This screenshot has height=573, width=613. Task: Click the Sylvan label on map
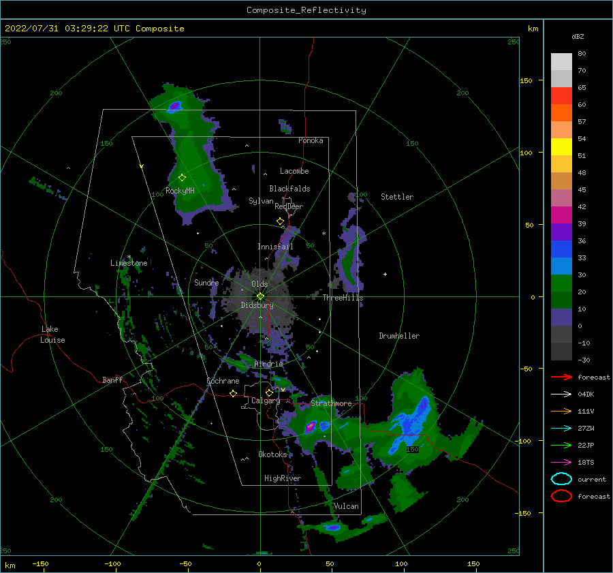coord(261,201)
